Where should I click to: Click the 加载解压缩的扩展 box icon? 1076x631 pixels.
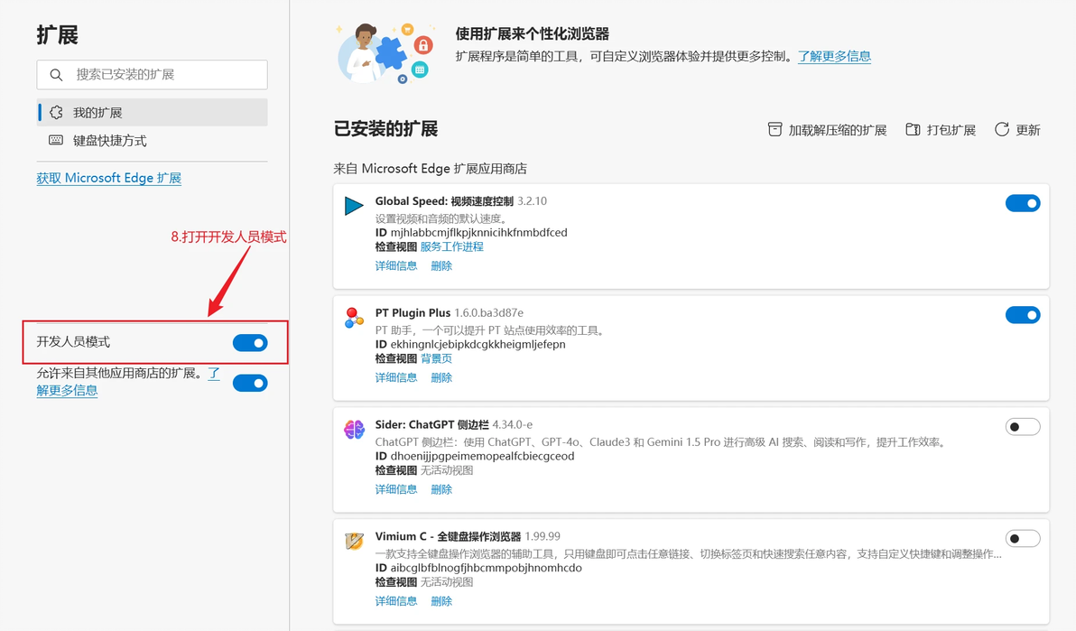pos(775,130)
